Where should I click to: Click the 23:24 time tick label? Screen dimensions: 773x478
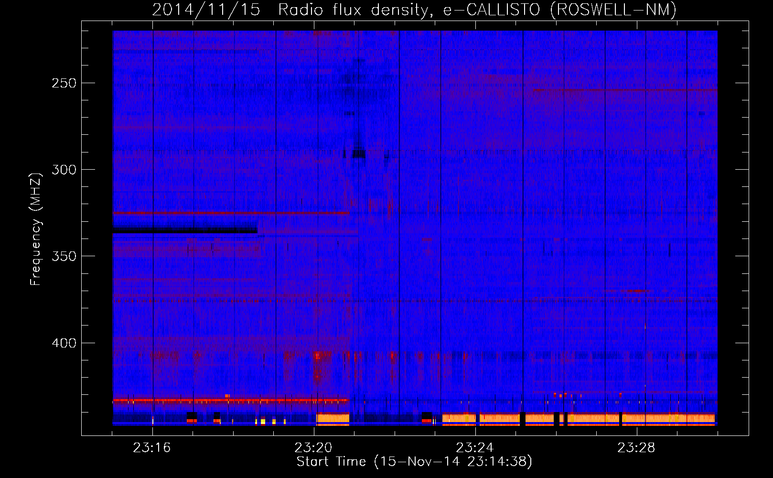coord(475,448)
